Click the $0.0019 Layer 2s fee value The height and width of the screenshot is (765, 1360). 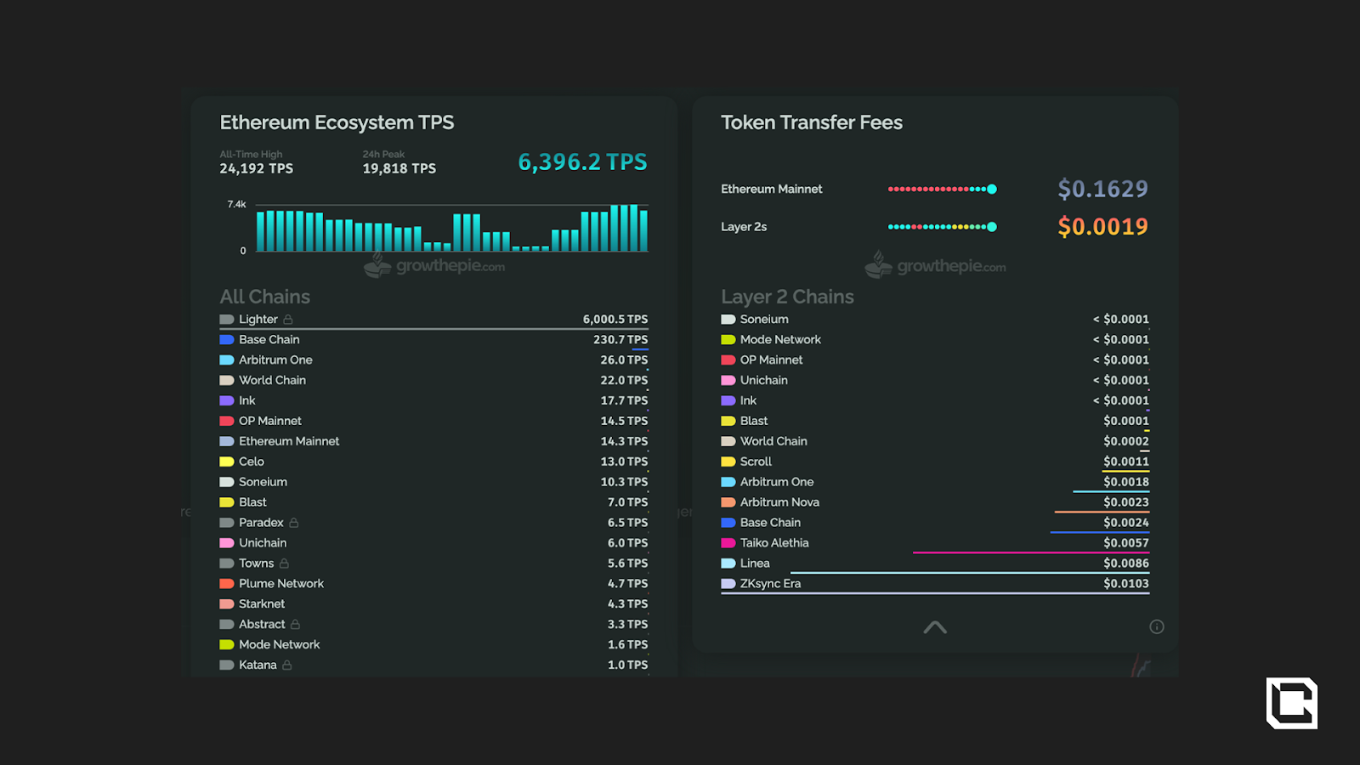tap(1102, 227)
